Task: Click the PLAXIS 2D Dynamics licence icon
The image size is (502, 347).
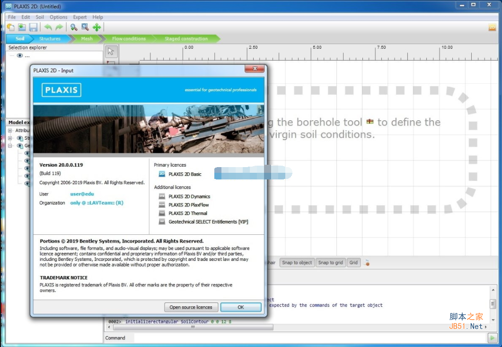Action: (x=162, y=196)
